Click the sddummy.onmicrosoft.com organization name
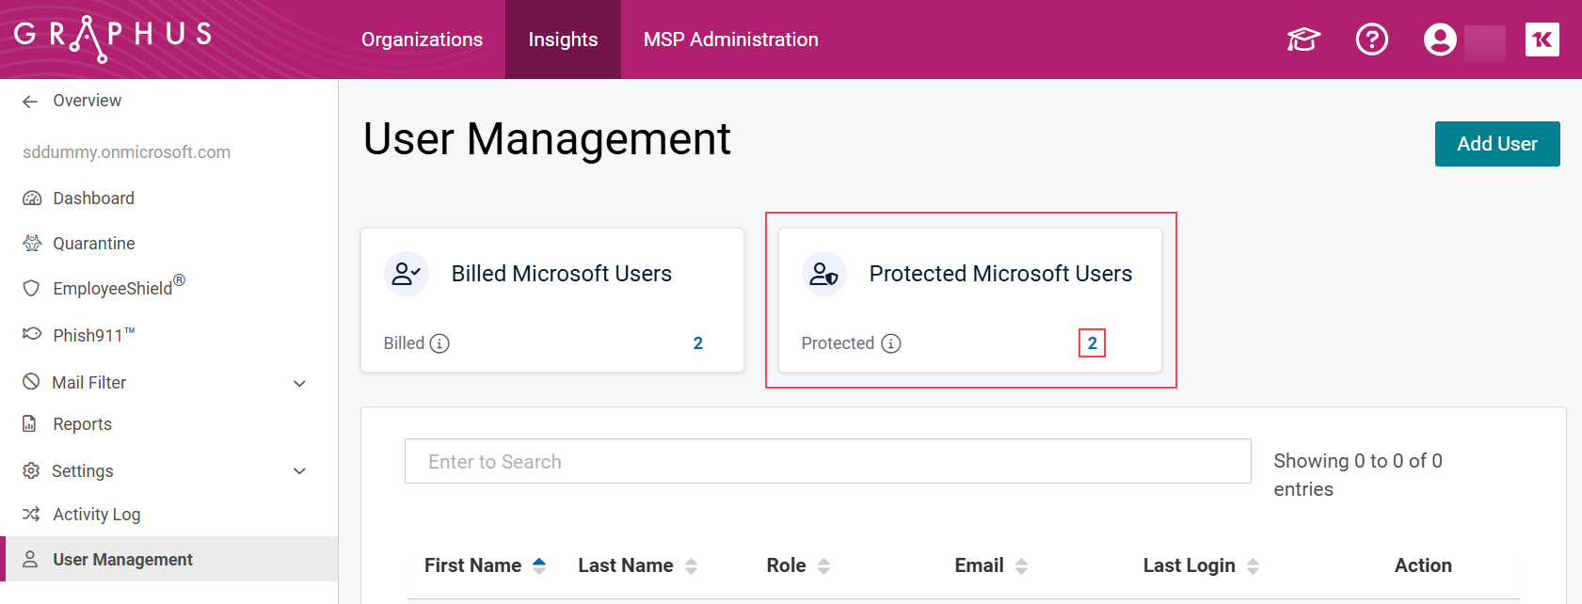This screenshot has width=1582, height=604. click(x=126, y=152)
